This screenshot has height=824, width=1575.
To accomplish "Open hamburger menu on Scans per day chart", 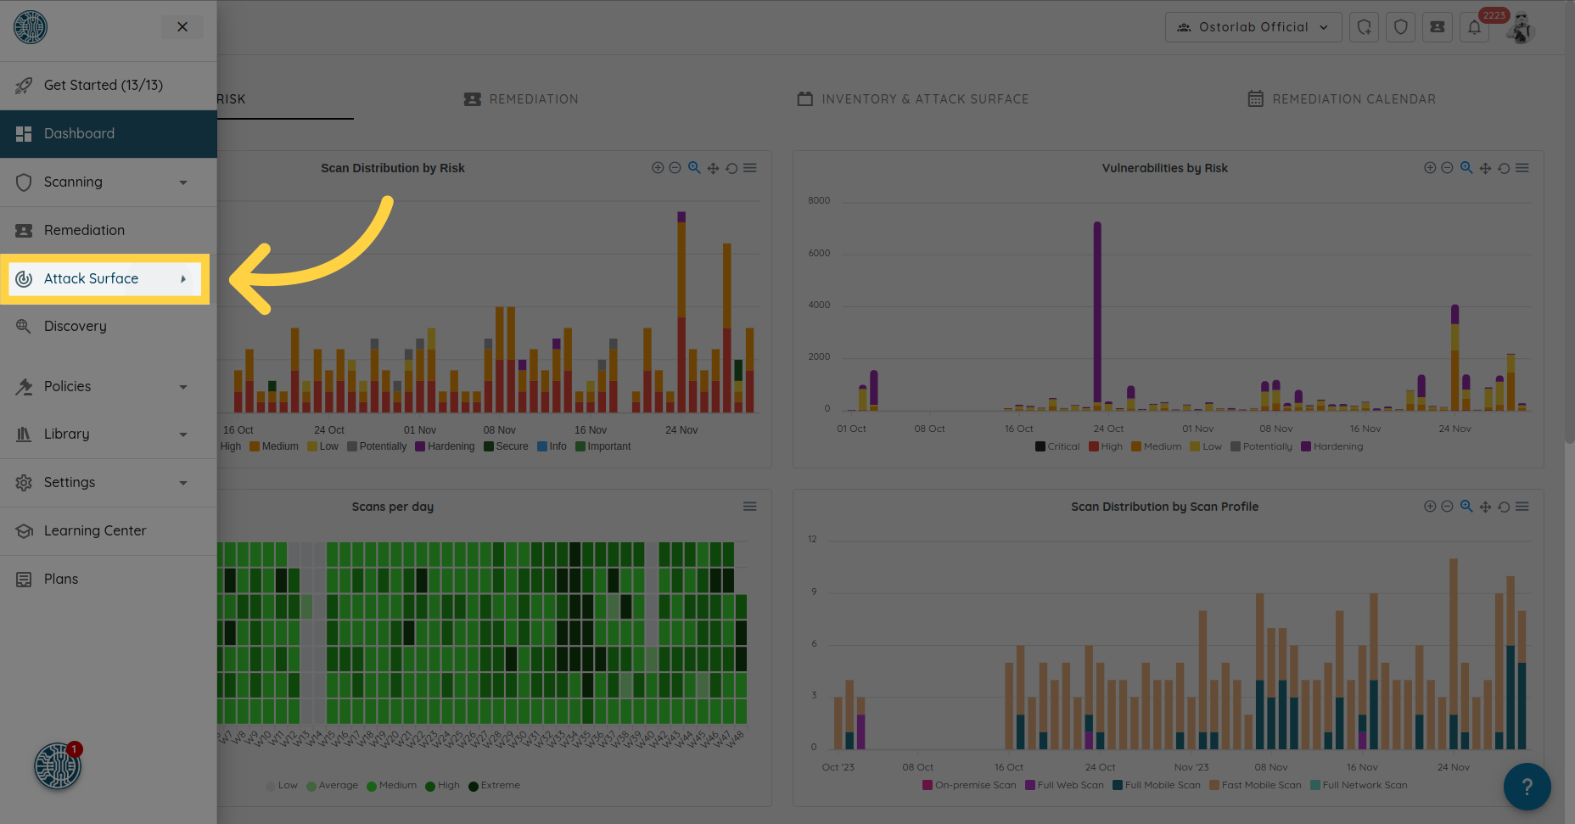I will pos(749,507).
